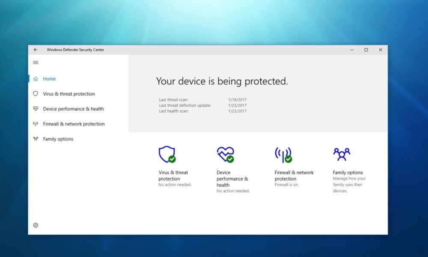Click the Home house icon in sidebar
This screenshot has width=428, height=257.
[x=36, y=79]
